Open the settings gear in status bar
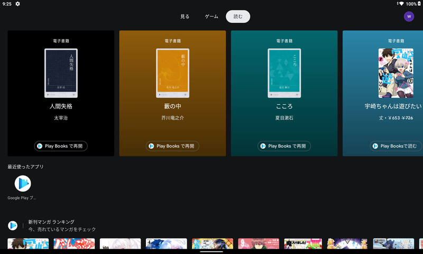This screenshot has height=254, width=423. [x=17, y=4]
